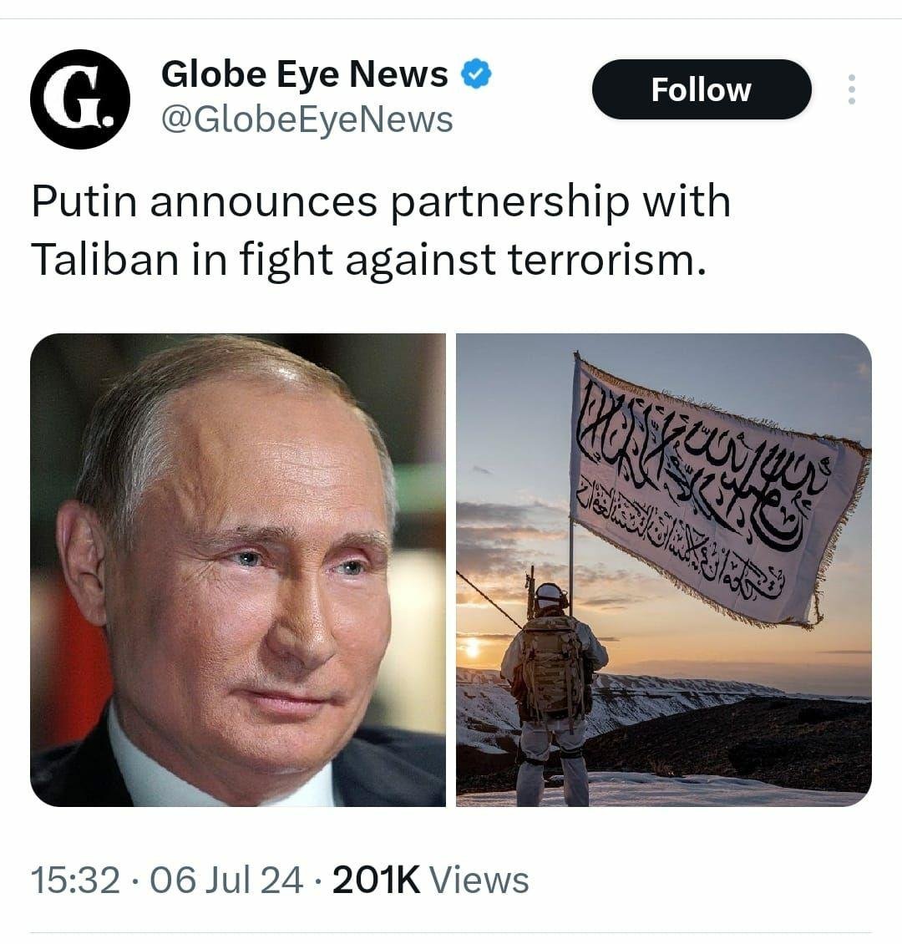Viewport: 902px width, 944px height.
Task: Click the setting sun in the right photo
Action: [473, 647]
